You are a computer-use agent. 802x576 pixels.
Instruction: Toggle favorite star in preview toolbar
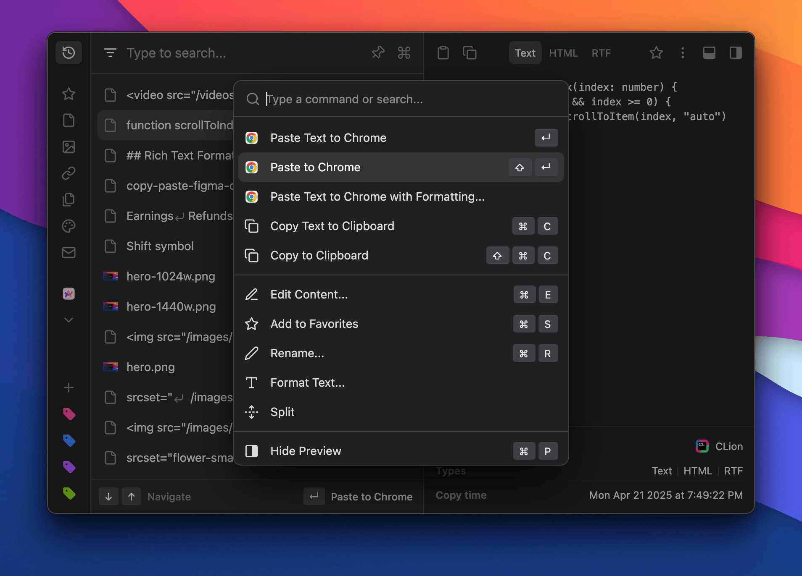pos(656,53)
